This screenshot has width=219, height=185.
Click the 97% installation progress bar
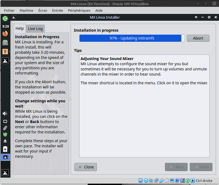pyautogui.click(x=132, y=38)
